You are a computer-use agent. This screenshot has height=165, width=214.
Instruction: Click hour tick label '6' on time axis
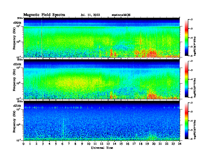[62, 144]
